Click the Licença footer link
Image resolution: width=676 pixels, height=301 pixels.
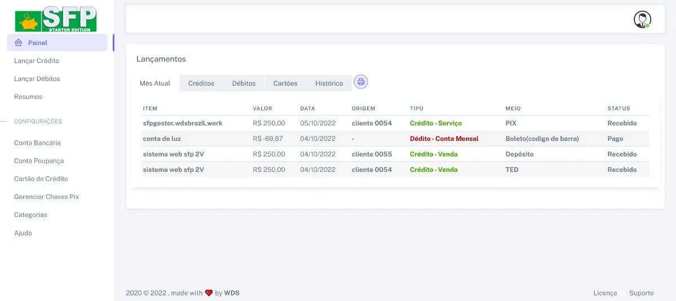[605, 293]
